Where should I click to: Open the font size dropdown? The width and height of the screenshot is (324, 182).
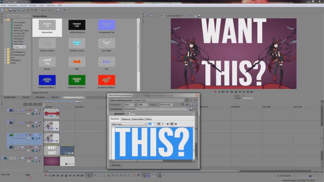coord(154,124)
